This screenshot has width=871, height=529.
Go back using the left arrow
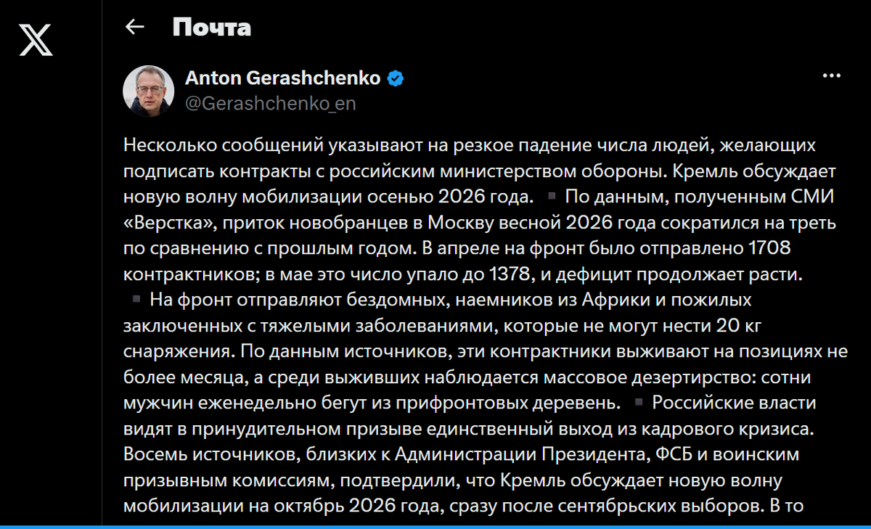point(135,28)
